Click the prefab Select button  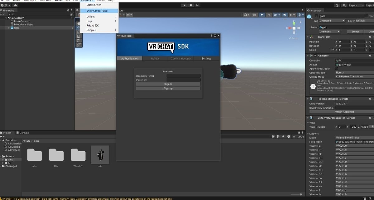tap(355, 32)
